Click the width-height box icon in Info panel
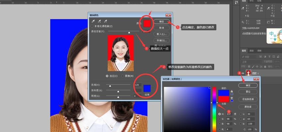282x132 pixels. pyautogui.click(x=268, y=22)
